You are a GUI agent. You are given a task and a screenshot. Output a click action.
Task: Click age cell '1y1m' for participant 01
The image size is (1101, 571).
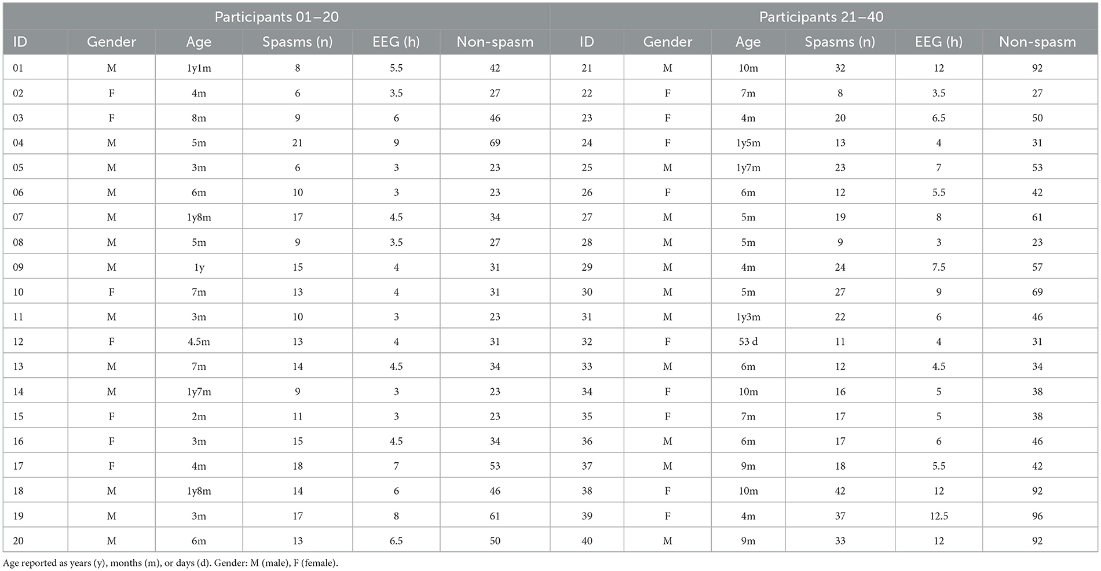tap(199, 68)
